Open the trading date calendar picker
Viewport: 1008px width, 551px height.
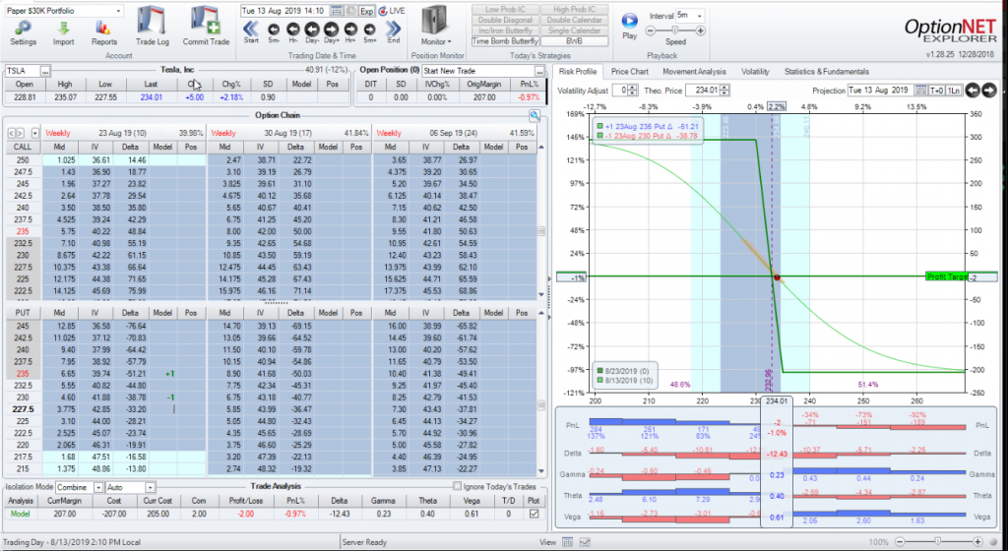[337, 11]
